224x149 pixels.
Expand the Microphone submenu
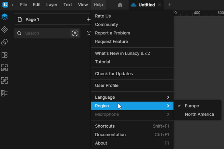132,114
